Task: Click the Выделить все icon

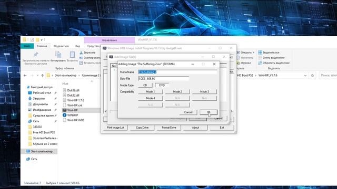Action: coord(260,52)
